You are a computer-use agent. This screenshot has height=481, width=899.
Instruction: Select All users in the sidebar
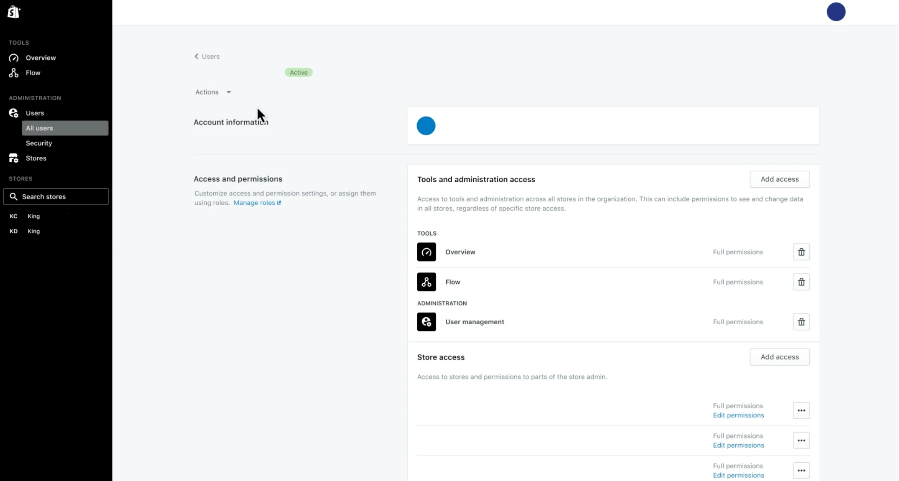[x=65, y=128]
